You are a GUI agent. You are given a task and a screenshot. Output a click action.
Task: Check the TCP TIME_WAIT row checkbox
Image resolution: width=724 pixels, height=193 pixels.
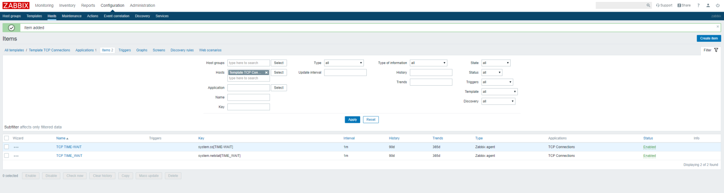click(x=7, y=155)
